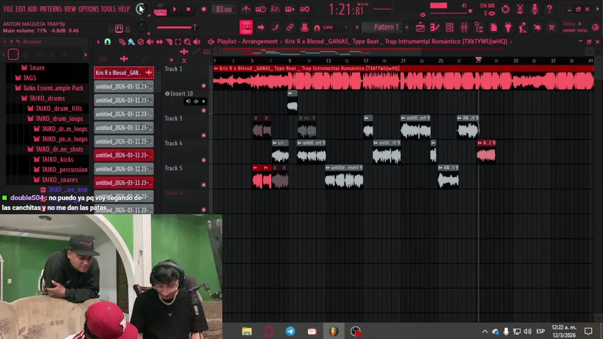Click the 83.000 tempo field
This screenshot has width=603, height=339.
click(224, 9)
